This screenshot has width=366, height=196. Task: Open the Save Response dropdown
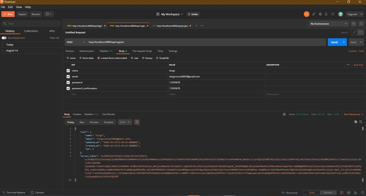coord(353,114)
